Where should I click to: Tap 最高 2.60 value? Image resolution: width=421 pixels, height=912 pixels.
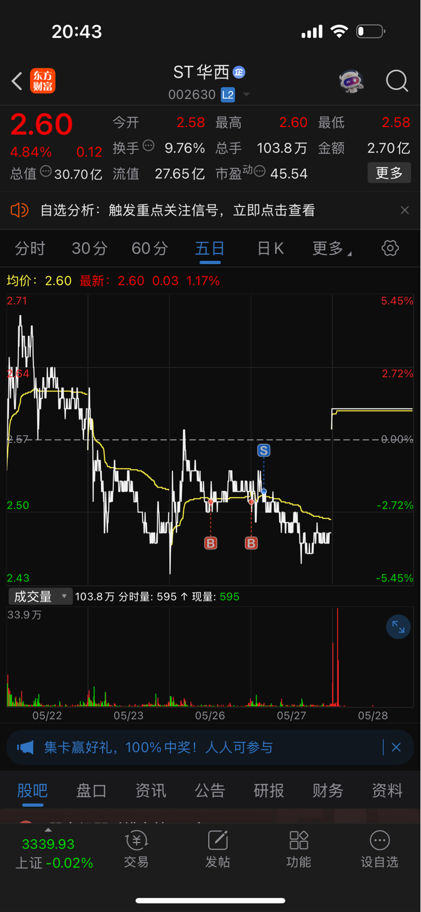coord(293,122)
